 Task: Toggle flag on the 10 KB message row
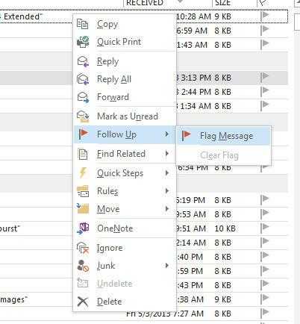tap(265, 228)
